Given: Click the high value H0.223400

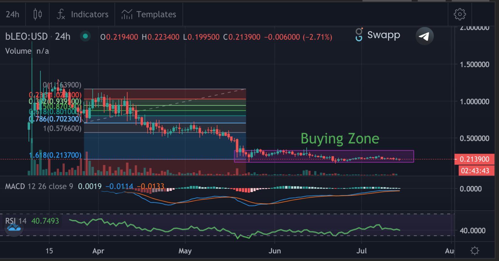Looking at the screenshot, I should (x=161, y=37).
